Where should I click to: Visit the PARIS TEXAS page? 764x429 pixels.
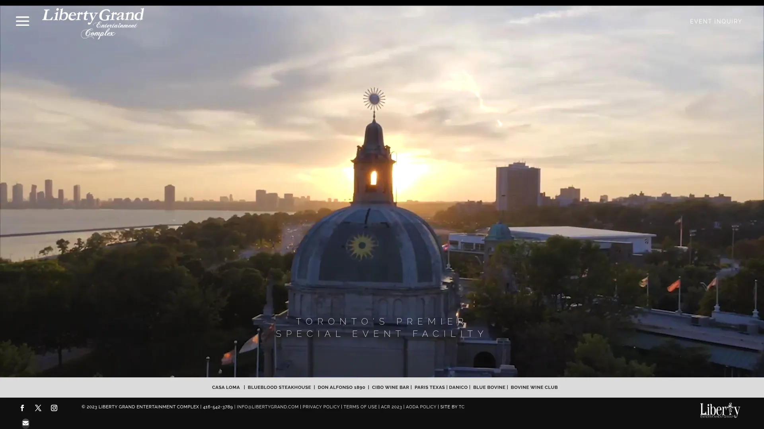(429, 387)
